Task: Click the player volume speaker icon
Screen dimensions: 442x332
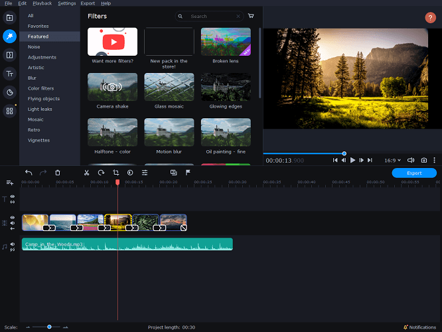Action: coord(411,160)
